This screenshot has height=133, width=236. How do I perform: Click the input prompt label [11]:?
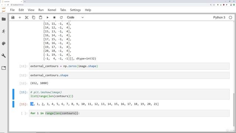[x=24, y=66]
